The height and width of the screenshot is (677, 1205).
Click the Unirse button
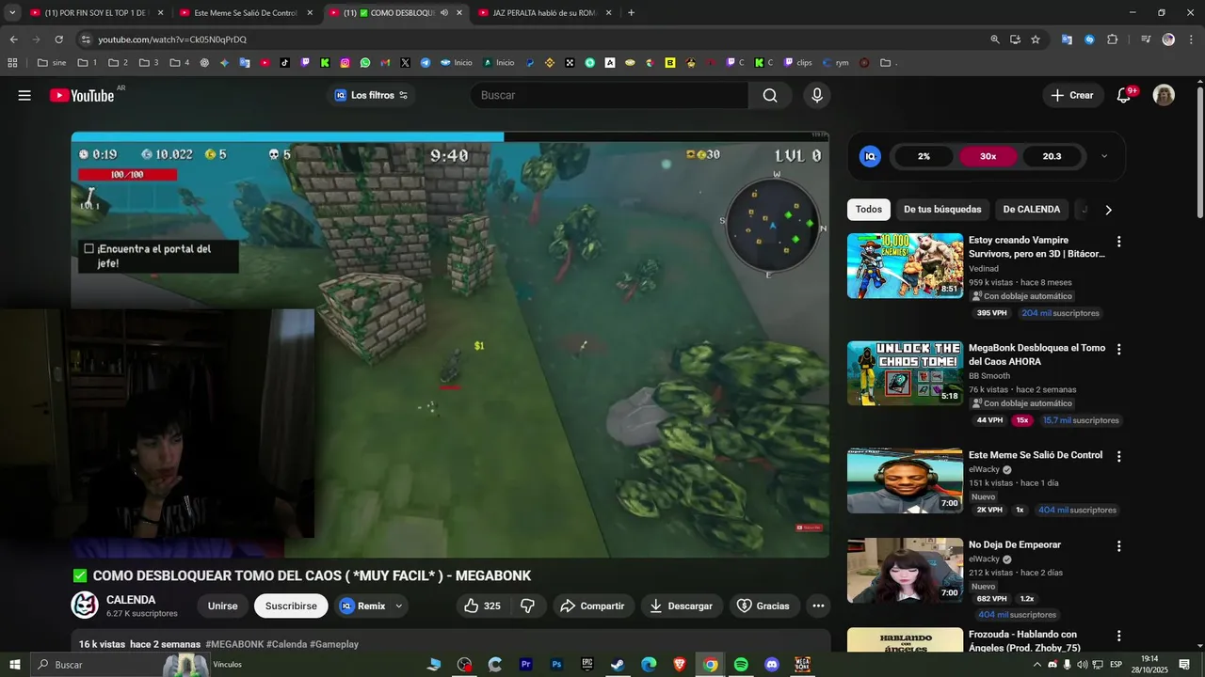tap(223, 606)
